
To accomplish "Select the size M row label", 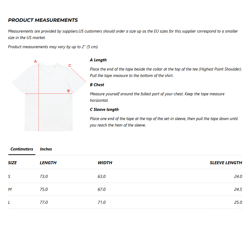I will 10,189.
